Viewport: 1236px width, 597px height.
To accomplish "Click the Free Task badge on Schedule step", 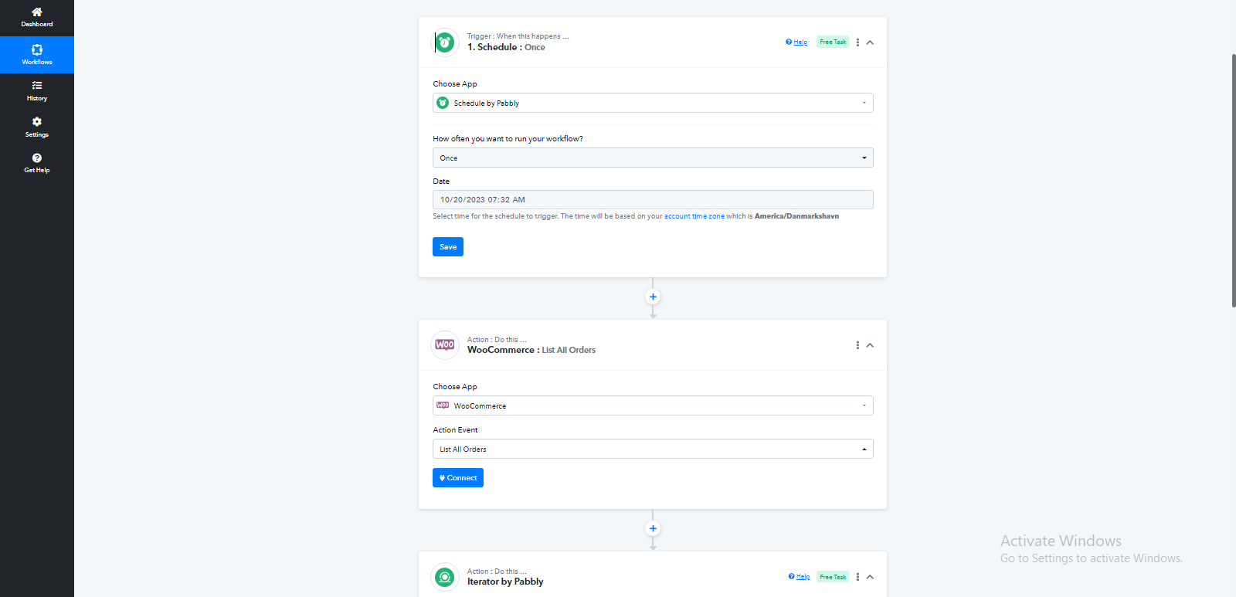I will [833, 42].
